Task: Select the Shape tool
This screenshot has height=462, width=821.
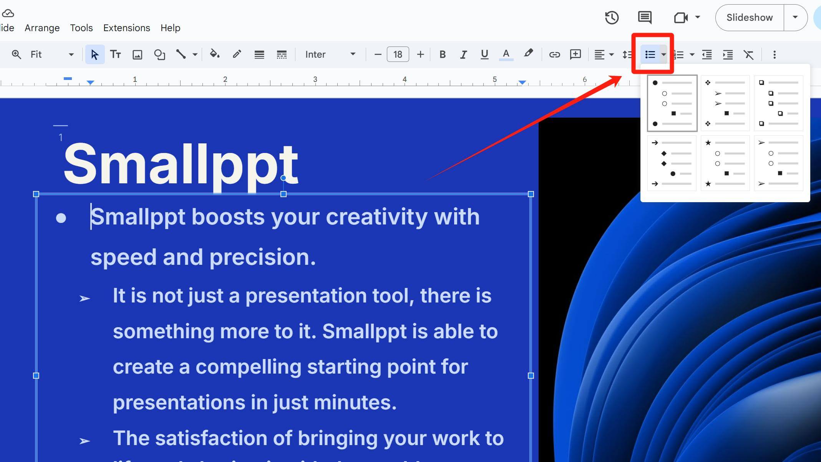Action: (x=159, y=55)
